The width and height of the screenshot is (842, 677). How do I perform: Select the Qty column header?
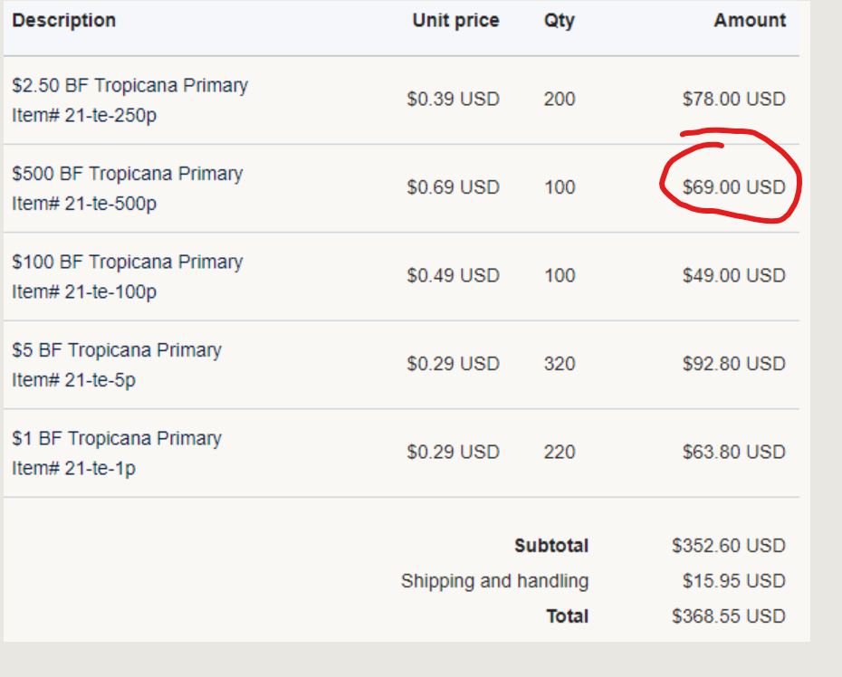(x=559, y=20)
